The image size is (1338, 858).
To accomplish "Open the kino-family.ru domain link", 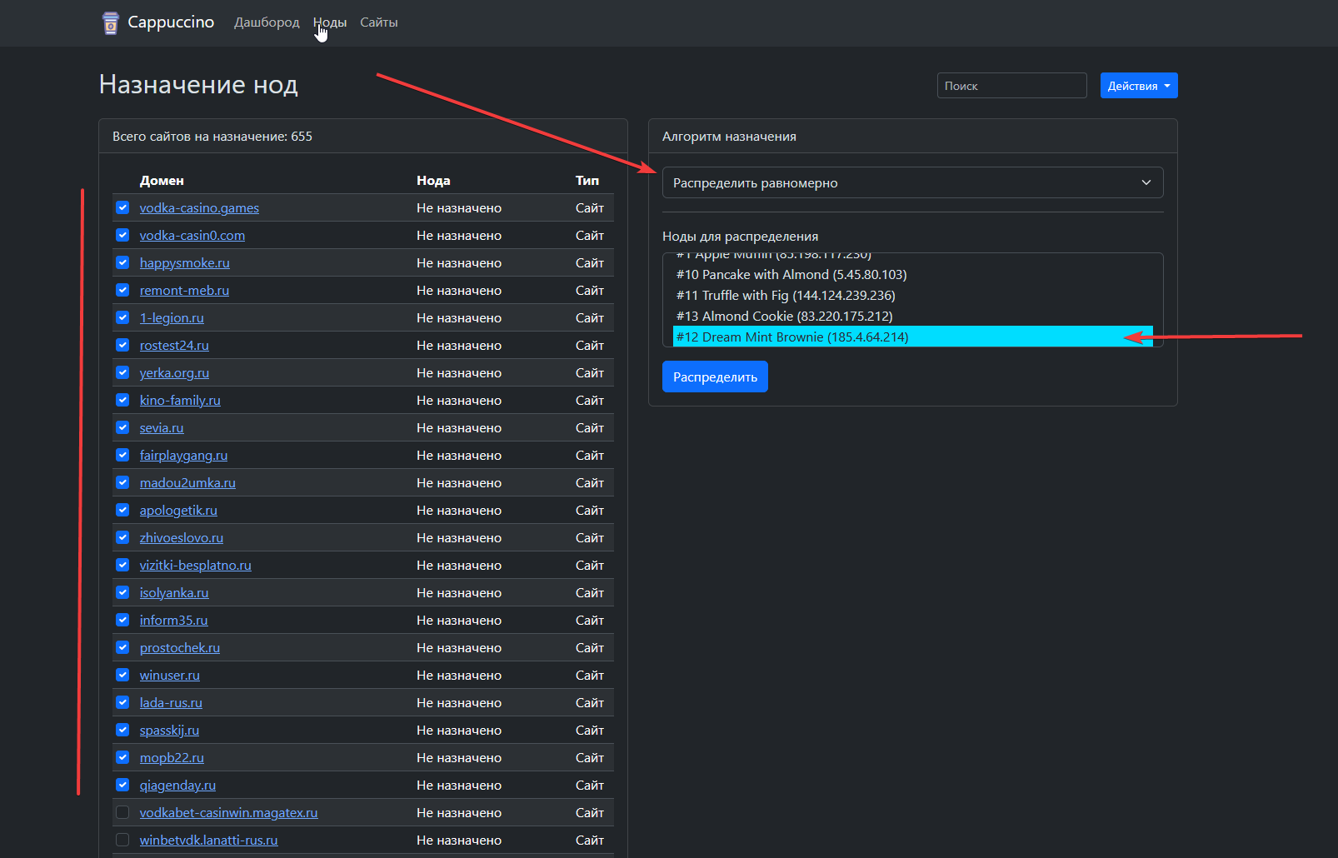I will pos(180,401).
